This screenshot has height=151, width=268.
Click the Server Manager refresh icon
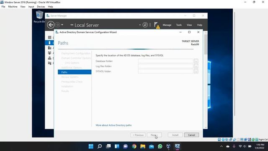tap(145, 25)
